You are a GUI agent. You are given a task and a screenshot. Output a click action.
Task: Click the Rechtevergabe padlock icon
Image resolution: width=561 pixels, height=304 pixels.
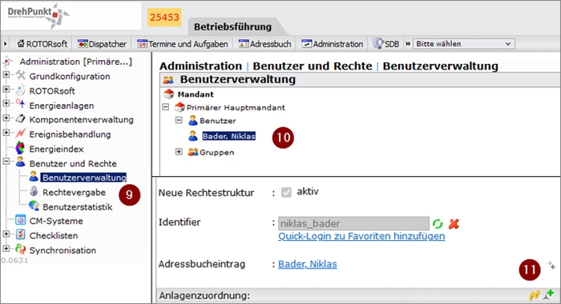point(34,191)
